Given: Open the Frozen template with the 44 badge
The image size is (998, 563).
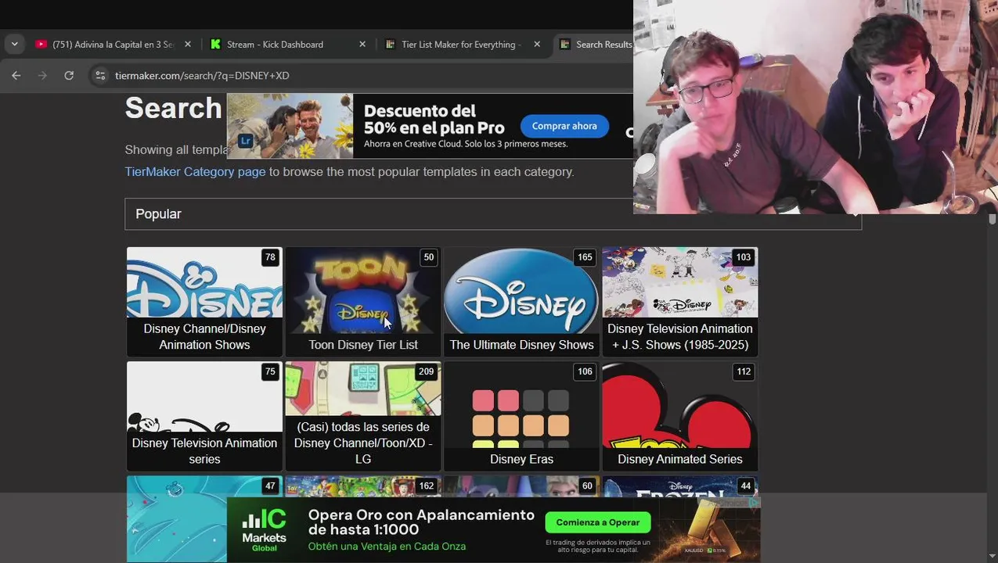Looking at the screenshot, I should [680, 486].
